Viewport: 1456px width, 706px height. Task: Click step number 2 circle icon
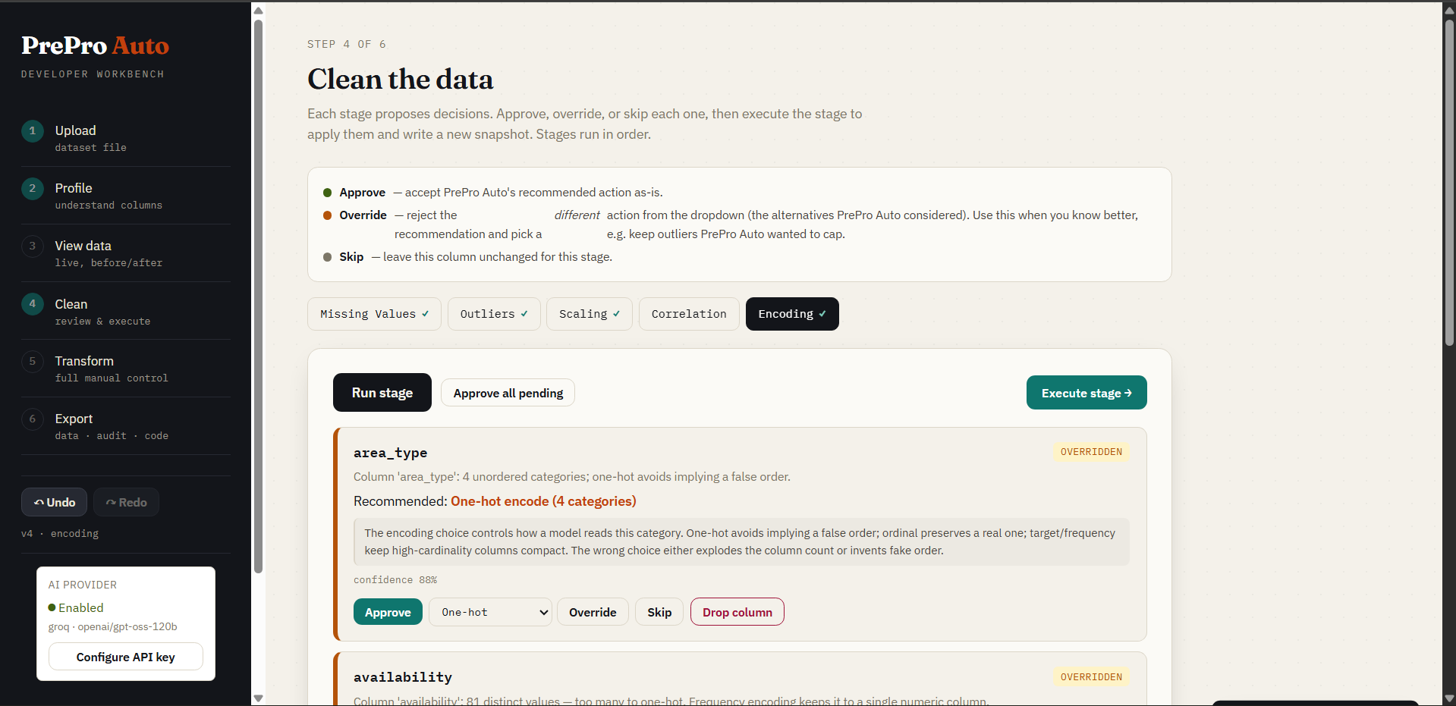32,188
